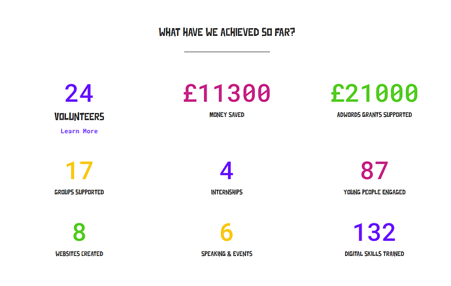Click the purple 24 volunteers number
This screenshot has width=451, height=286.
pyautogui.click(x=79, y=93)
